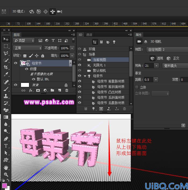The height and width of the screenshot is (190, 188).
Task: Hide the 背景 layer
Action: [16, 85]
